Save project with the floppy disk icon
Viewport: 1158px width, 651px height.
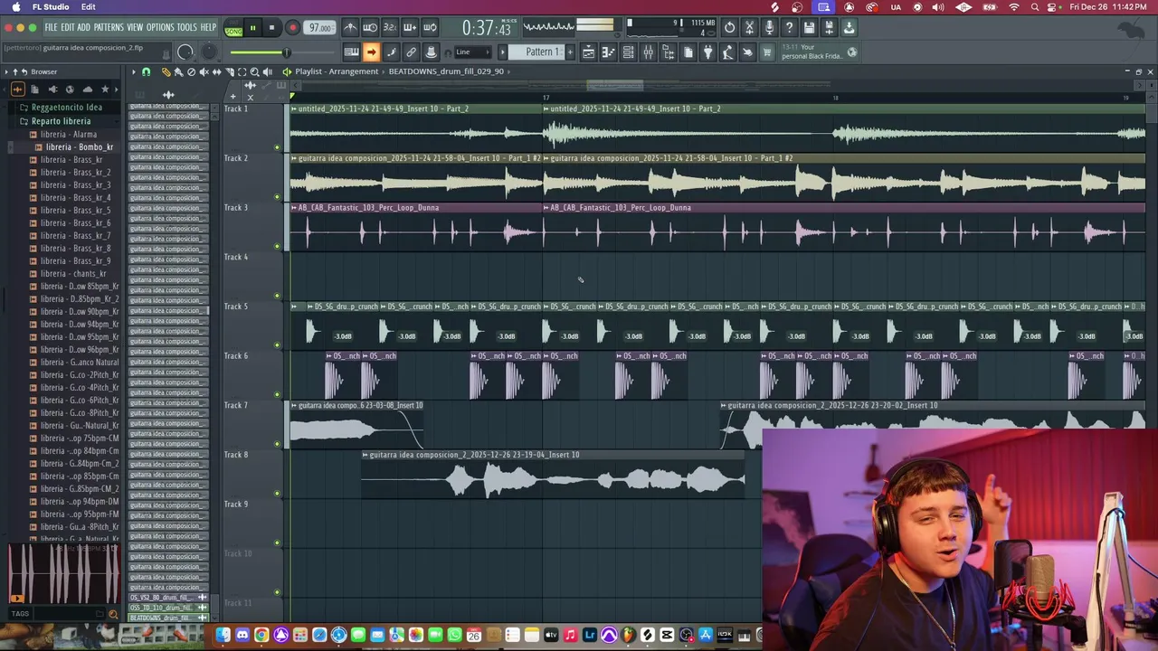(809, 27)
